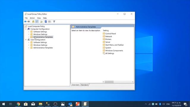Click the System folder icon in list
The width and height of the screenshot is (190, 107).
(104, 48)
